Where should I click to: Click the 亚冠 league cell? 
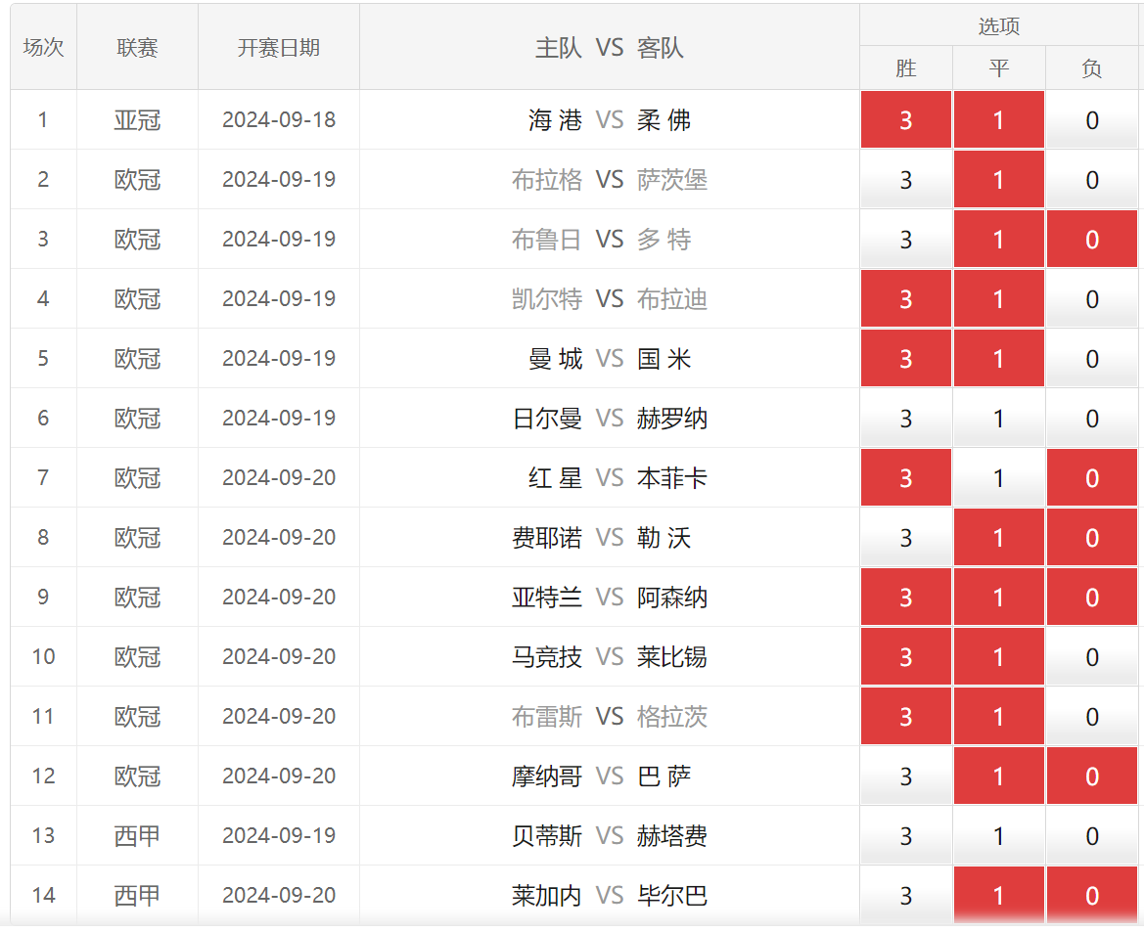[137, 119]
